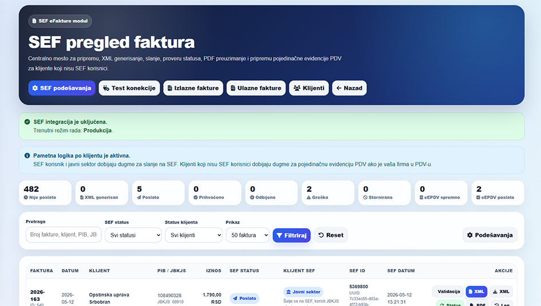
Task: Click the download icon on the white XML button
Action: pos(495,292)
